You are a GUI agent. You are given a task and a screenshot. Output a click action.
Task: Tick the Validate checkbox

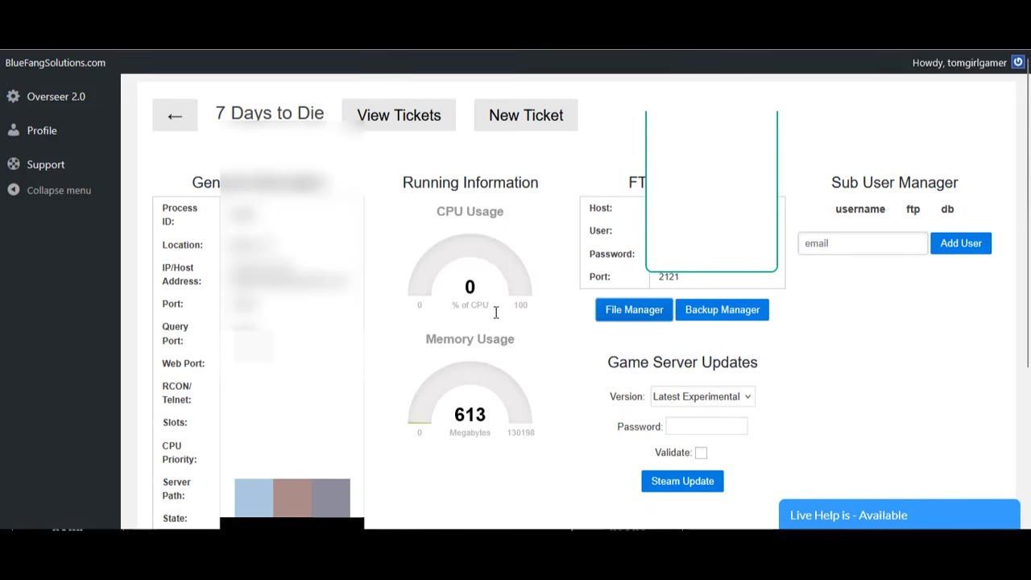click(x=701, y=453)
